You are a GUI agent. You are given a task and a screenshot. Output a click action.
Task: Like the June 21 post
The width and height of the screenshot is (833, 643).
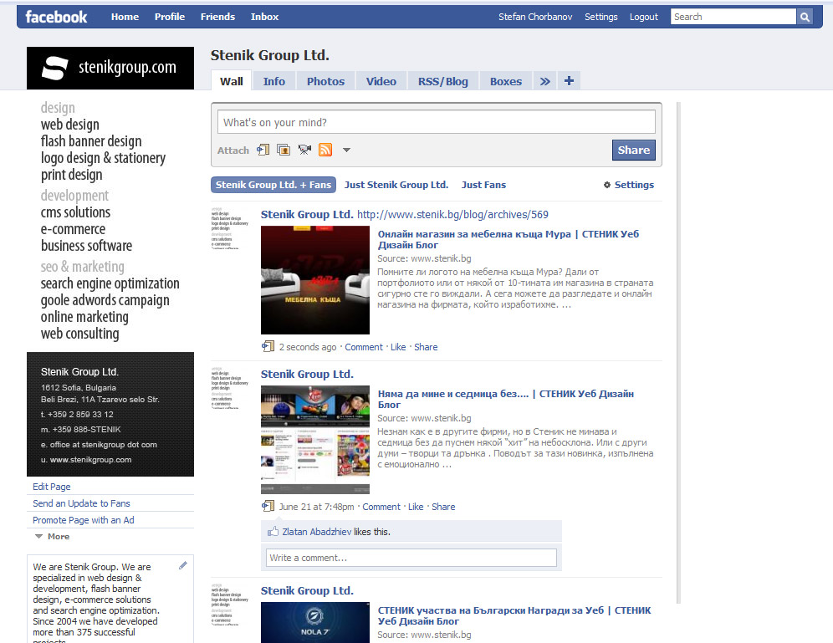[x=416, y=507]
